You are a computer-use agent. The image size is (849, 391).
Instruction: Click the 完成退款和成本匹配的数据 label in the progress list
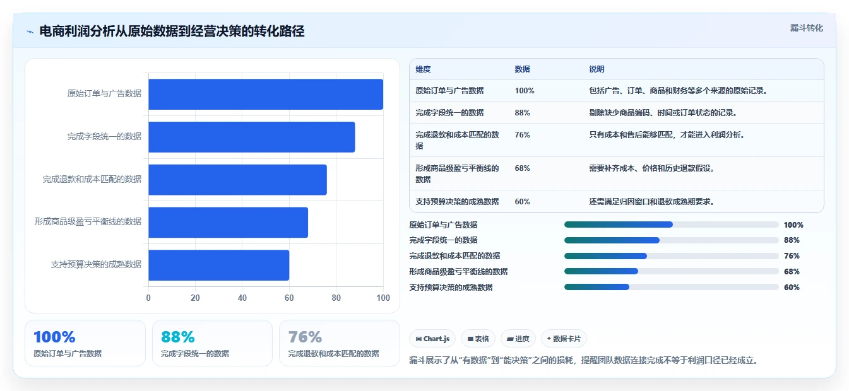454,256
